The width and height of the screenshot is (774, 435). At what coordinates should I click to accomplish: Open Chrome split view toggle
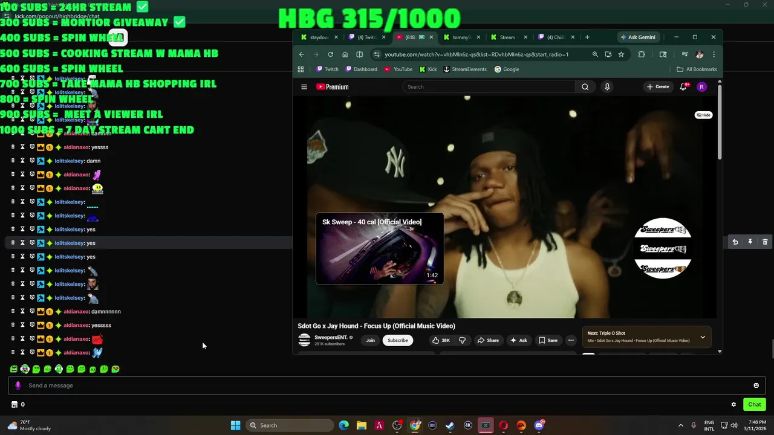coord(359,54)
